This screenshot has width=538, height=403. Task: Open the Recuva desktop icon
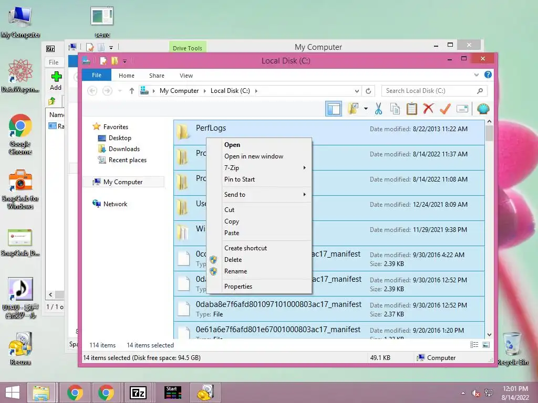coord(20,348)
